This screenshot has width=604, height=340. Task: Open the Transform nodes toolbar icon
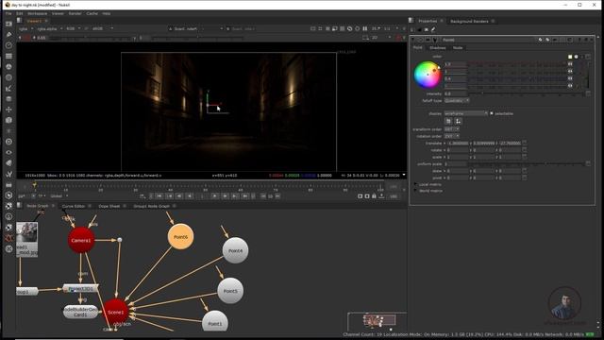(8, 110)
